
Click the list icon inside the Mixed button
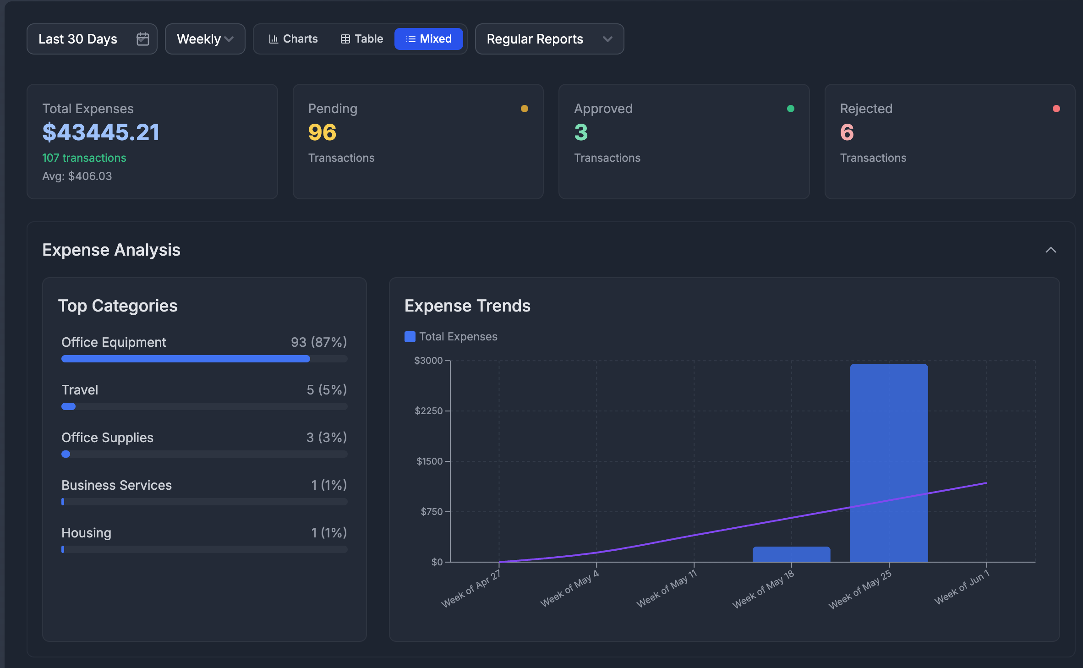411,39
